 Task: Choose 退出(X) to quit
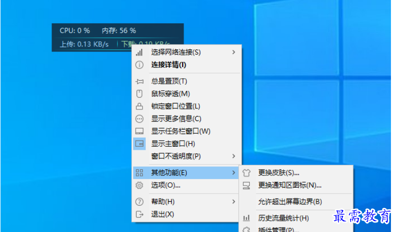[187, 214]
